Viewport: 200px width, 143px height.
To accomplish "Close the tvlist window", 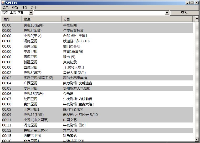I will coord(197,3).
